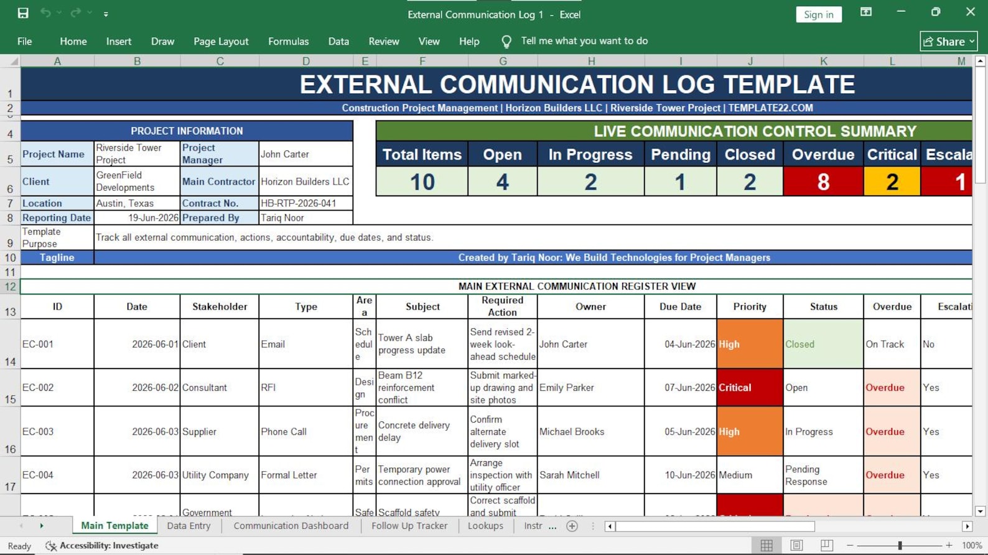This screenshot has height=555, width=988.
Task: Select row 14 header
Action: click(10, 344)
